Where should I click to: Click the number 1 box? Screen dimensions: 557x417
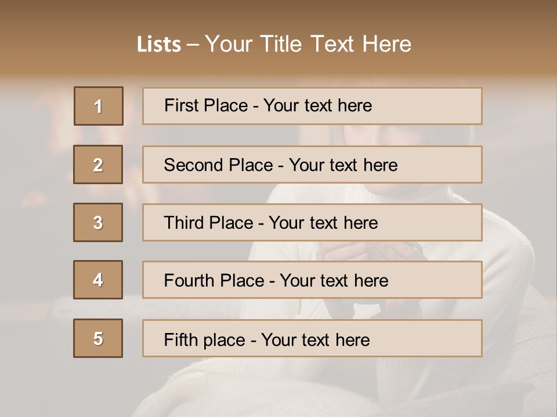pyautogui.click(x=99, y=106)
